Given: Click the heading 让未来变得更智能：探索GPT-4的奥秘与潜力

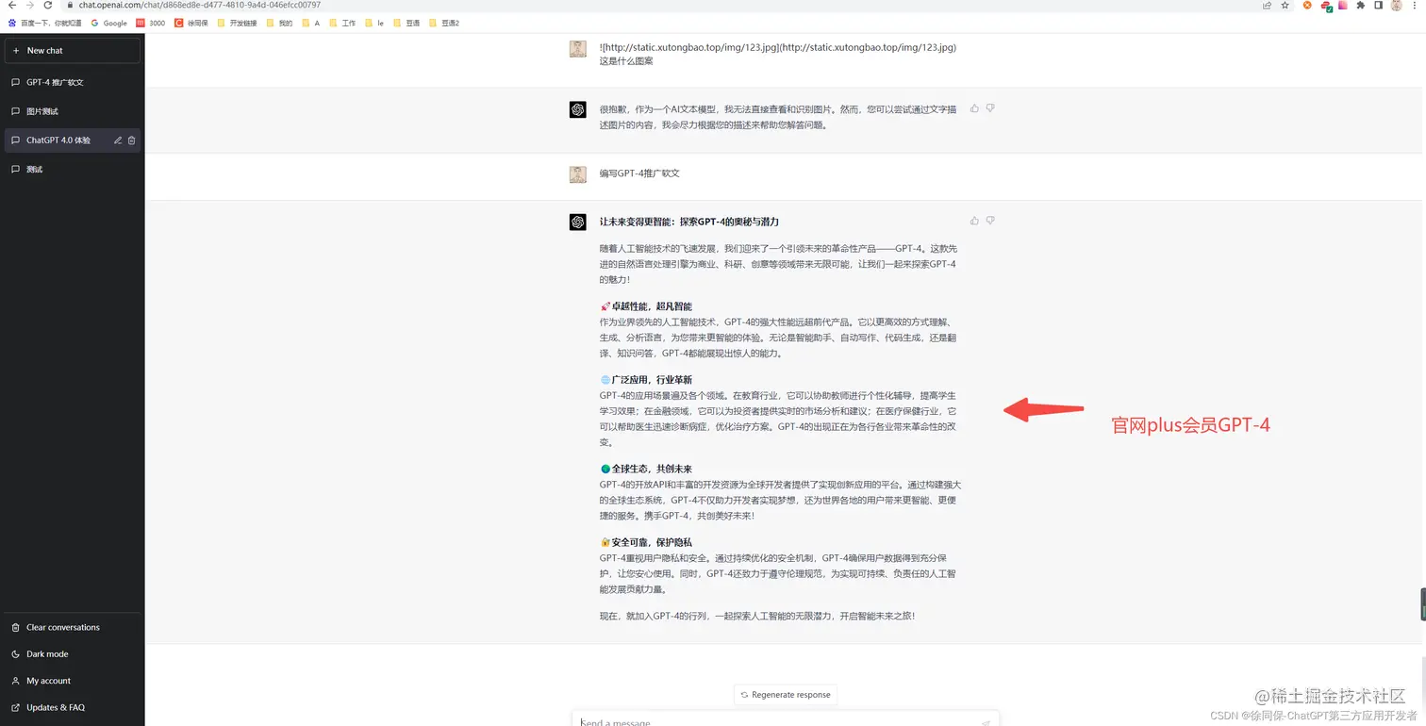Looking at the screenshot, I should [689, 222].
